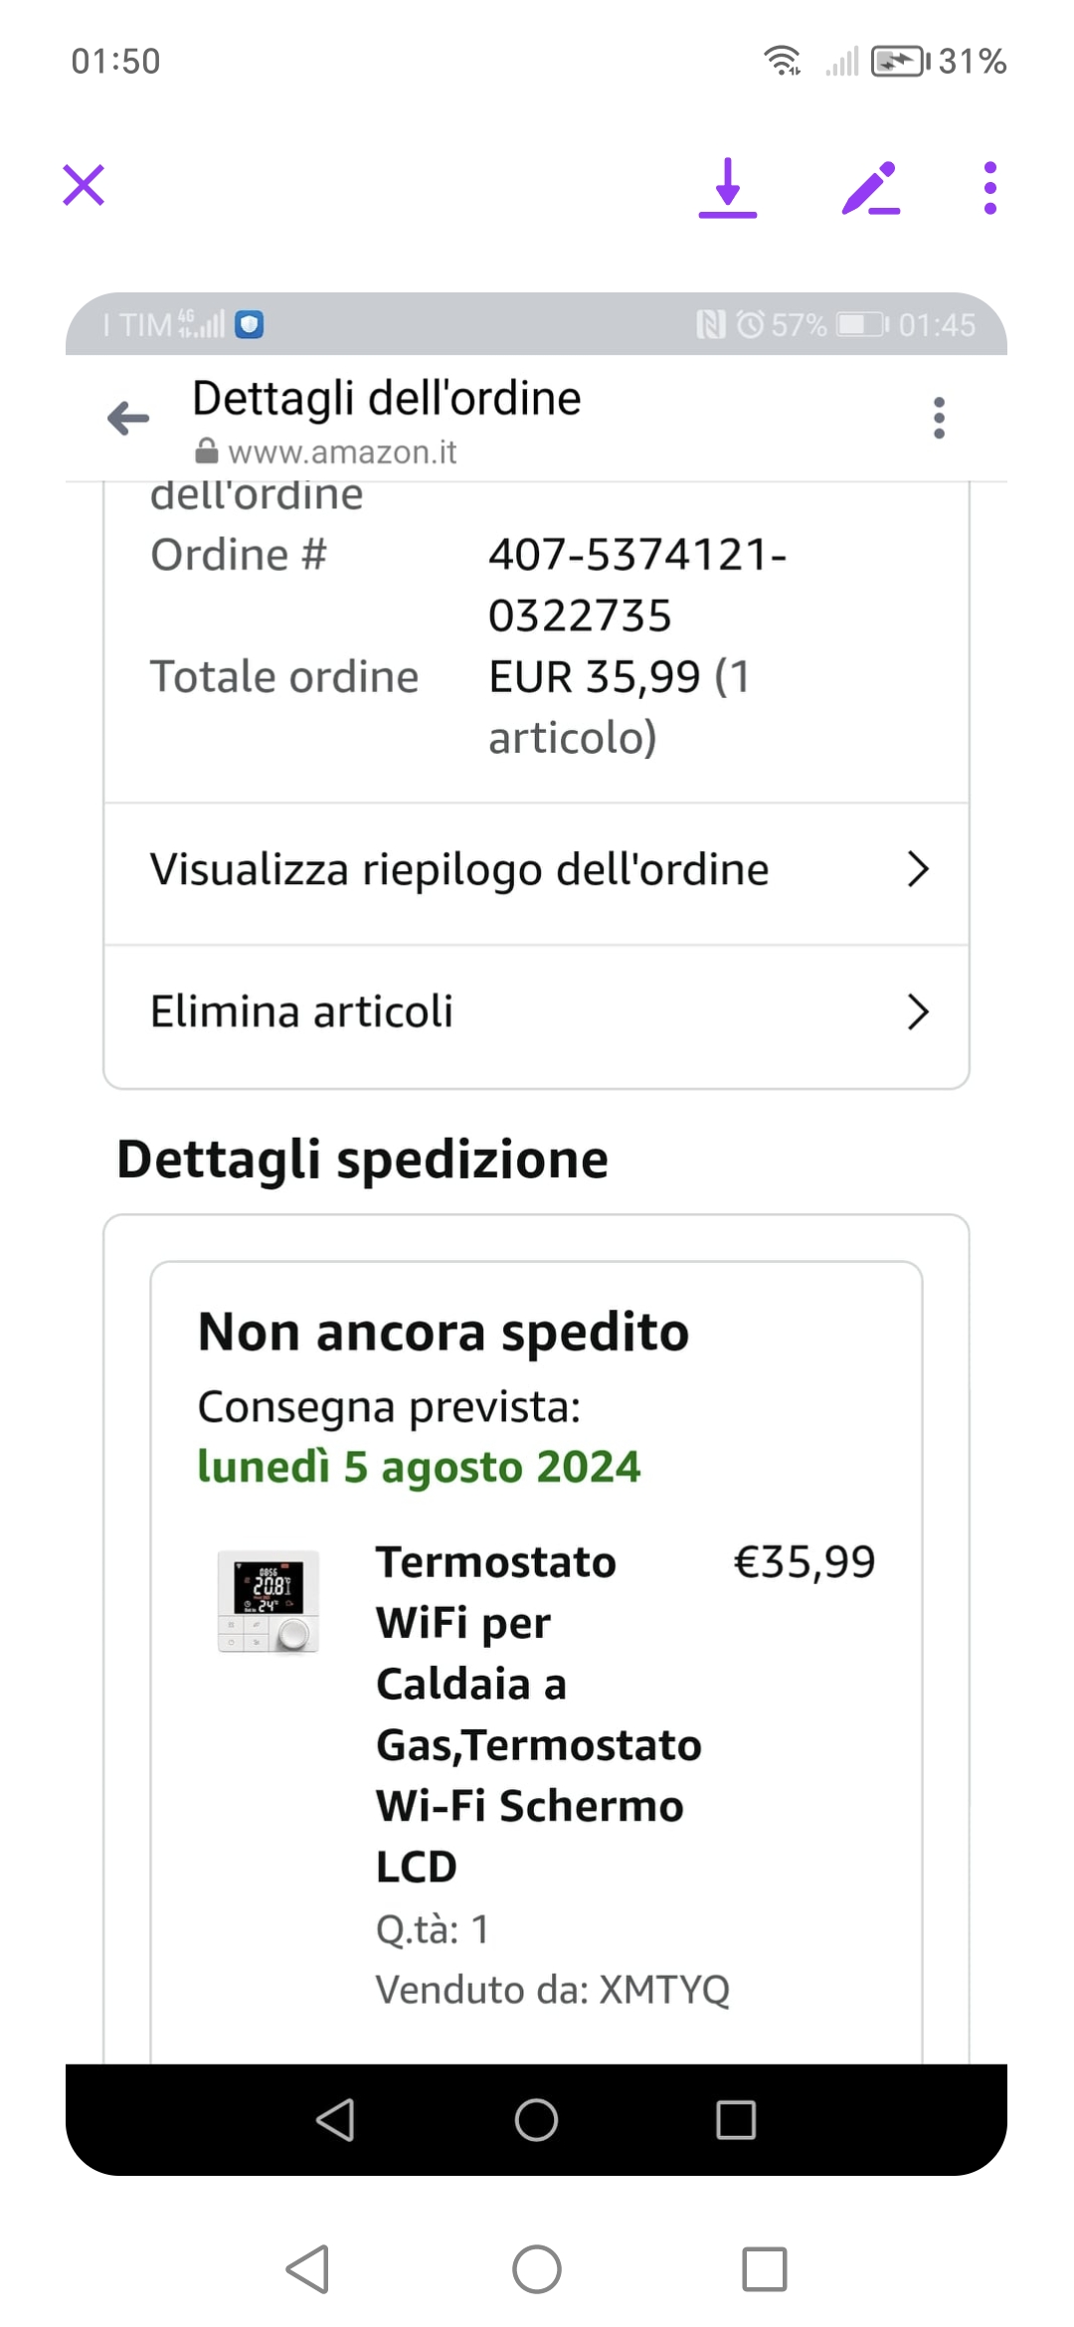Open recent apps via outer square button
This screenshot has width=1074, height=2327.
pyautogui.click(x=764, y=2269)
